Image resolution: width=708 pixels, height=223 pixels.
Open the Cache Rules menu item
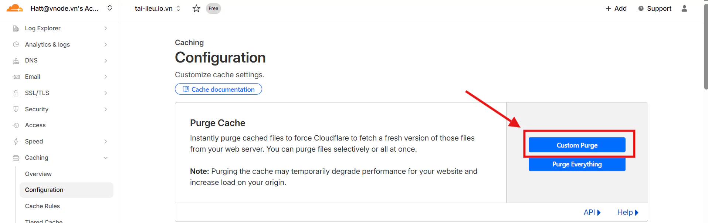[x=43, y=206]
